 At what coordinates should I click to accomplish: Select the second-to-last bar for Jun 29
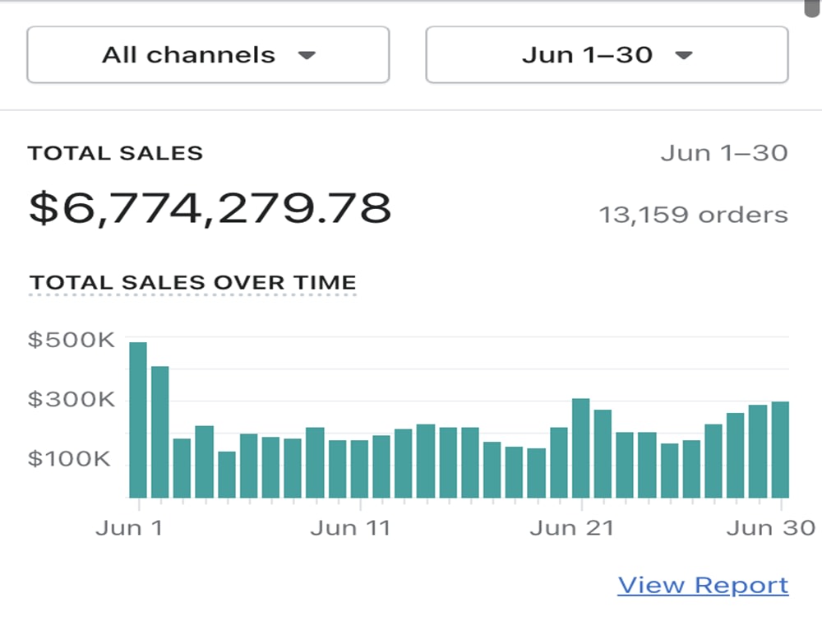758,451
